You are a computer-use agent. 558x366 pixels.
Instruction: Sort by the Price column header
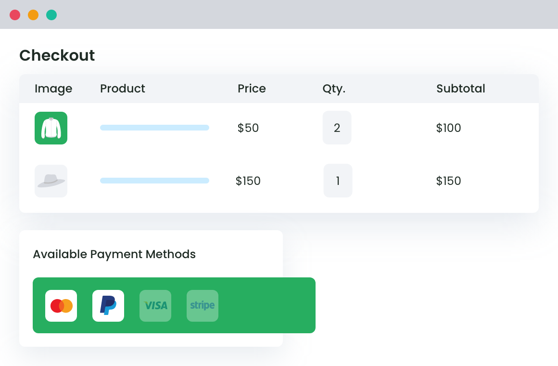point(252,88)
